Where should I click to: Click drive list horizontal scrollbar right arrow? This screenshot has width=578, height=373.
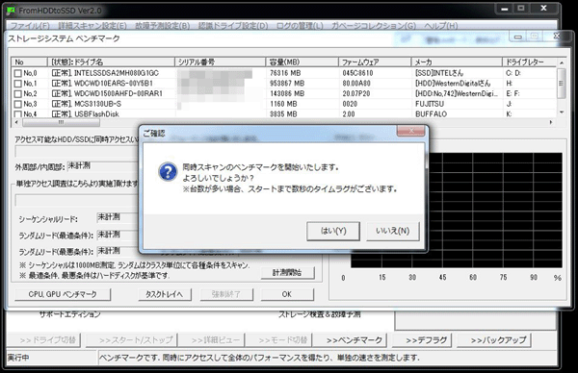pyautogui.click(x=551, y=122)
